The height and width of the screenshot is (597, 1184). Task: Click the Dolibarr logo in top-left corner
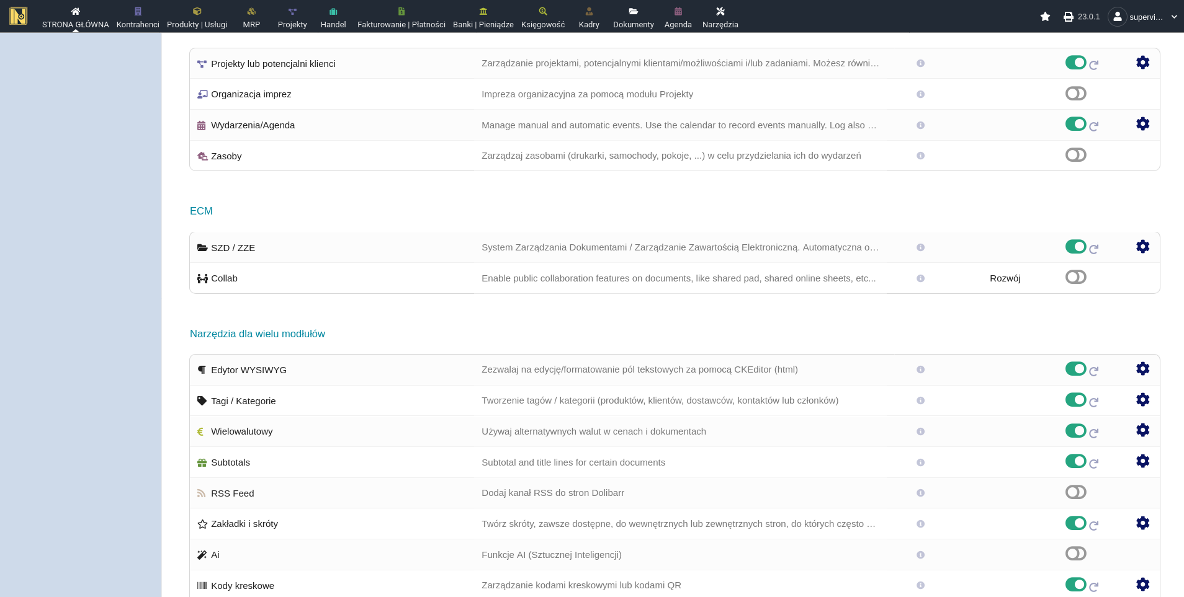(19, 16)
